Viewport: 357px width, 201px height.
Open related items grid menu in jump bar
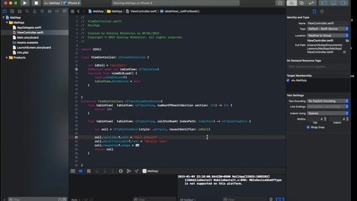tap(73, 11)
